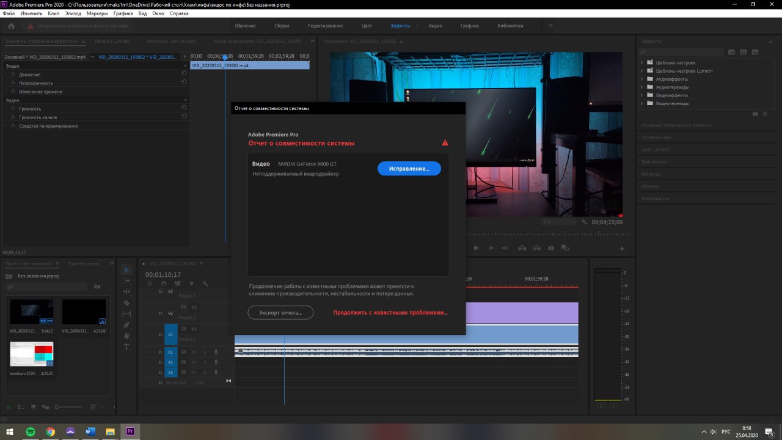
Task: Switch to Цвет workspace
Action: (367, 26)
